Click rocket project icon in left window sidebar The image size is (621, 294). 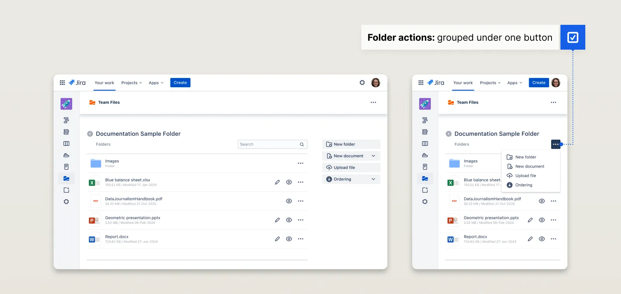[66, 104]
